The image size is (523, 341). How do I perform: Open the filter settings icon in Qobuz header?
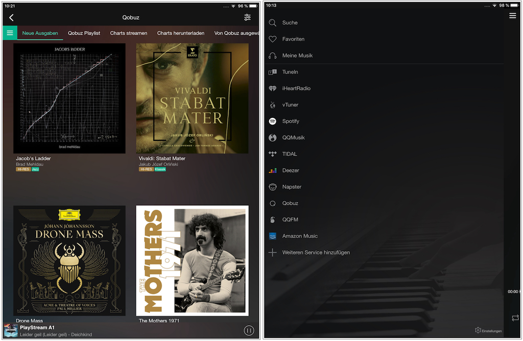(x=247, y=17)
